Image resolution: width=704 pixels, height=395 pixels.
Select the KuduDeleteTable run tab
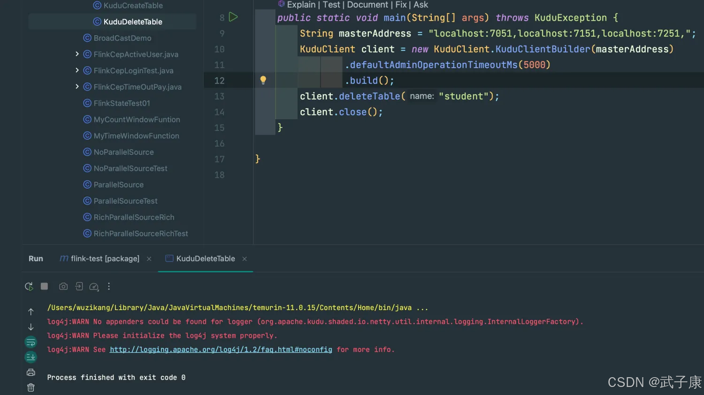(x=205, y=258)
